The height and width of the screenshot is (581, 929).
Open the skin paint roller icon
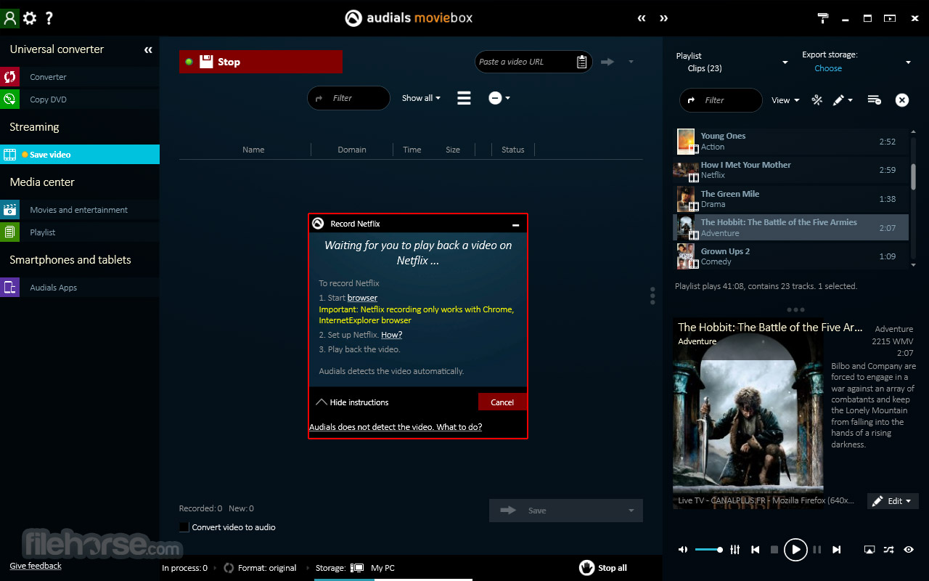(x=823, y=18)
